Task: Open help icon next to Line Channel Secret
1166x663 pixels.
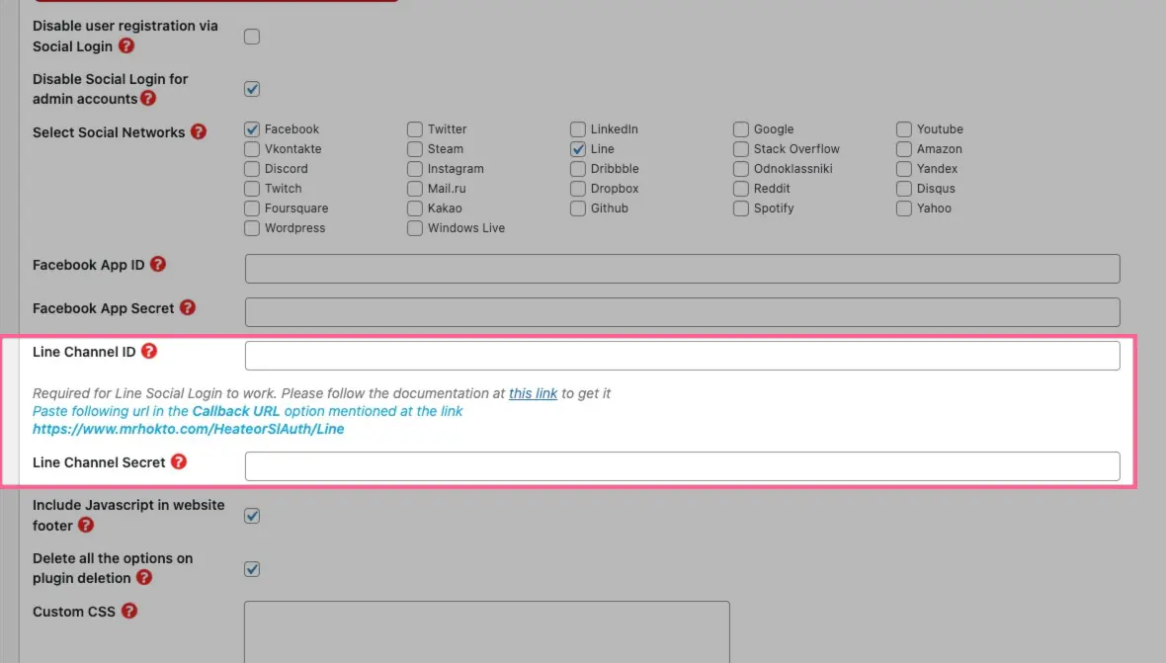Action: [179, 461]
